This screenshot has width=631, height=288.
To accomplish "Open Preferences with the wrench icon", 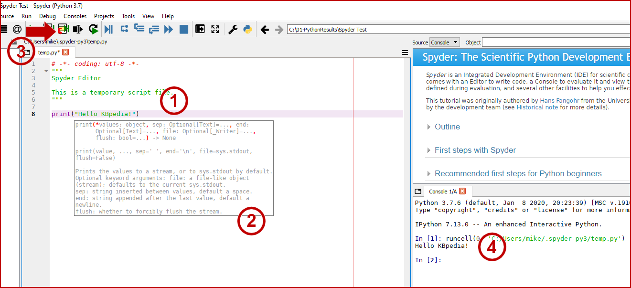I will click(233, 29).
